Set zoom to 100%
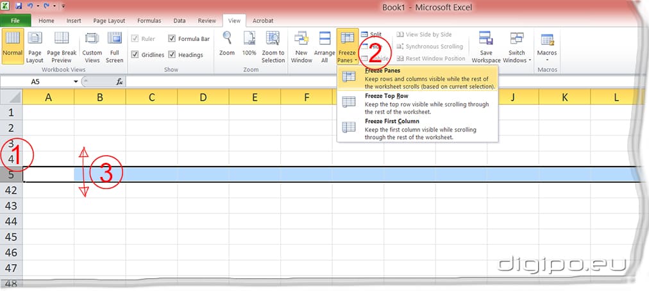Image resolution: width=649 pixels, height=291 pixels. coord(249,44)
